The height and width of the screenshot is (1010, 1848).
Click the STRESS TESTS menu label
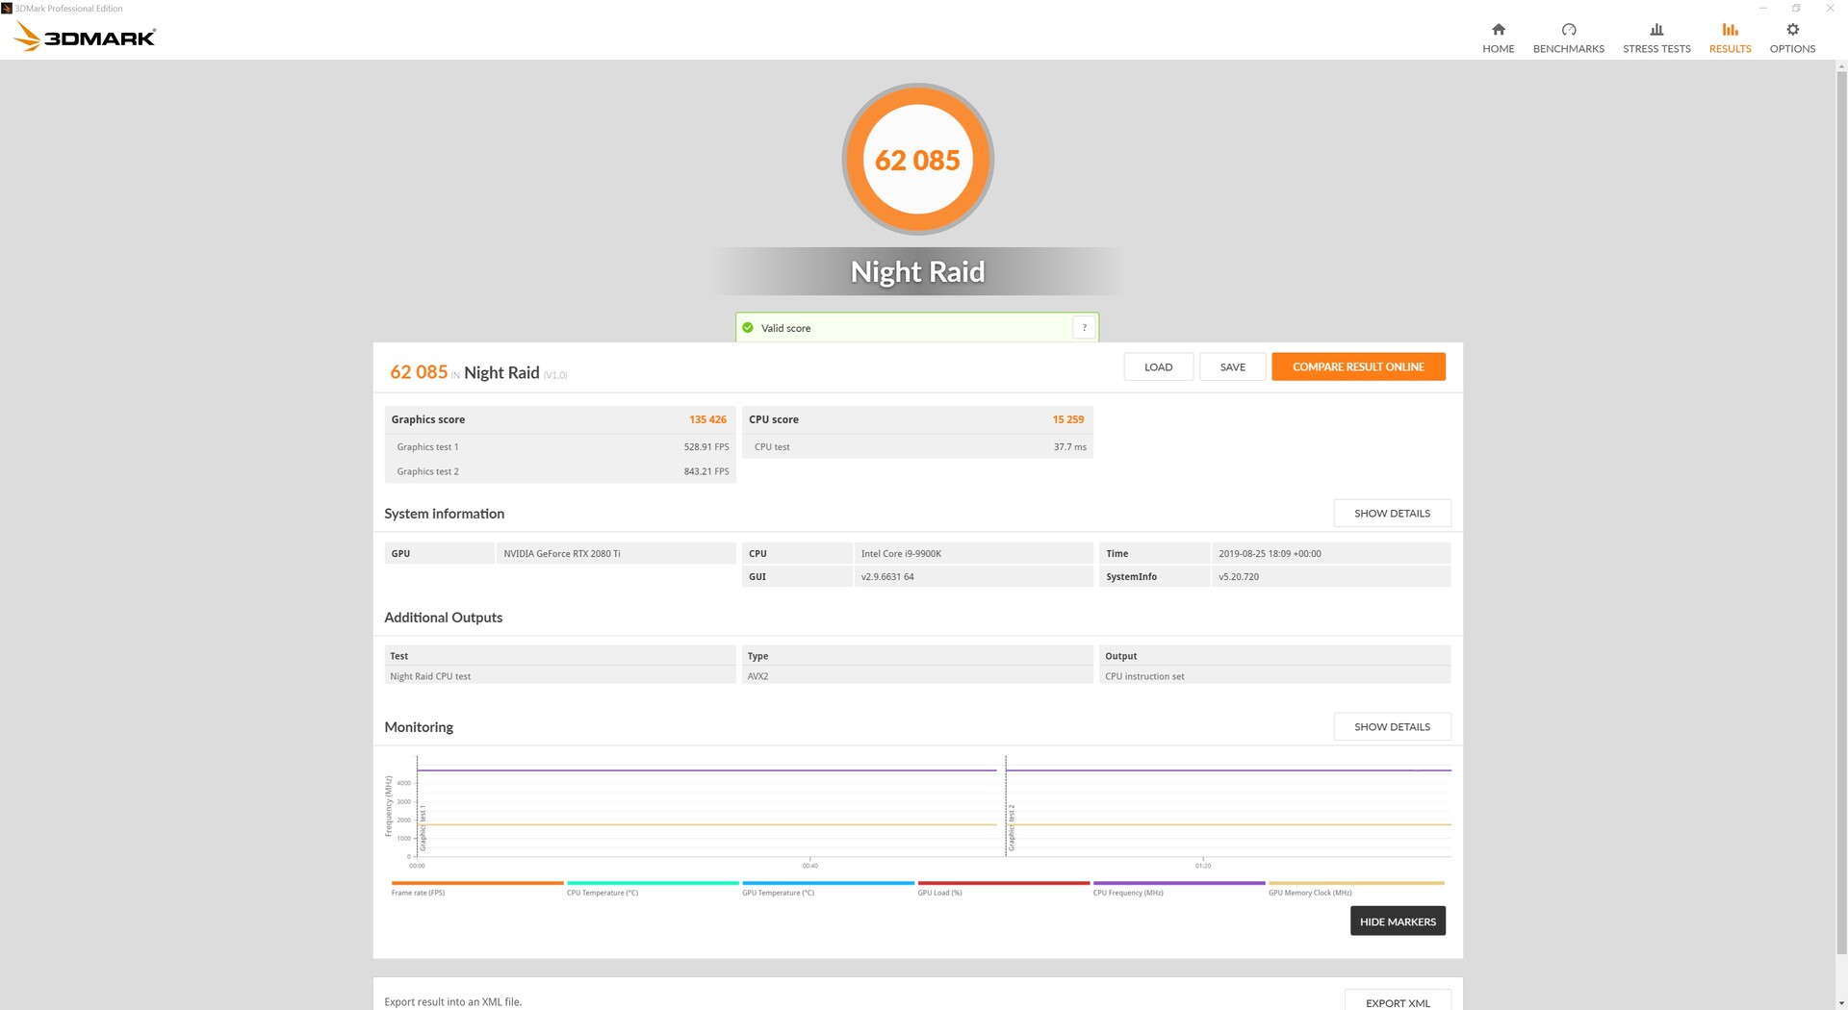tap(1655, 49)
